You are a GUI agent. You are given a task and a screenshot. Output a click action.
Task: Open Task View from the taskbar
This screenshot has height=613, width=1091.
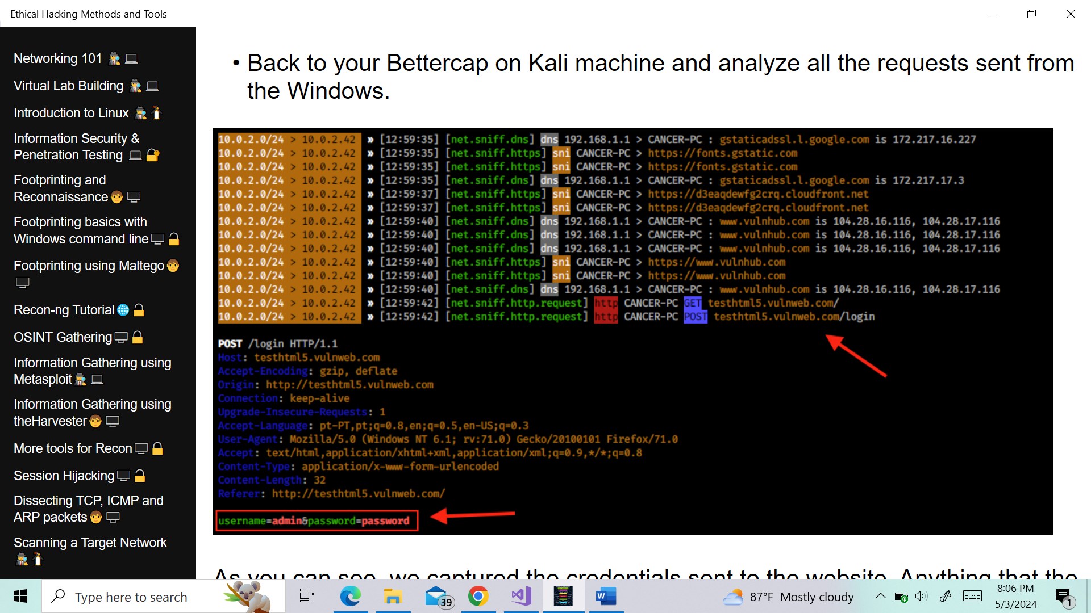[306, 597]
